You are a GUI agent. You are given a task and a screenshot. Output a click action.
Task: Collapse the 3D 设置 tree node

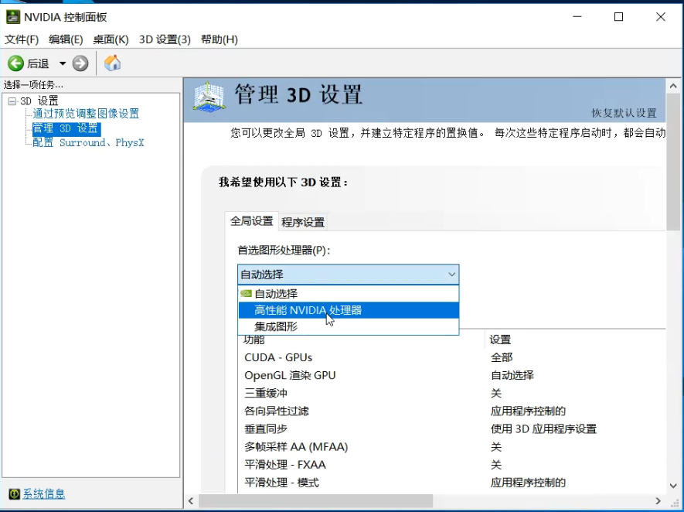point(12,101)
